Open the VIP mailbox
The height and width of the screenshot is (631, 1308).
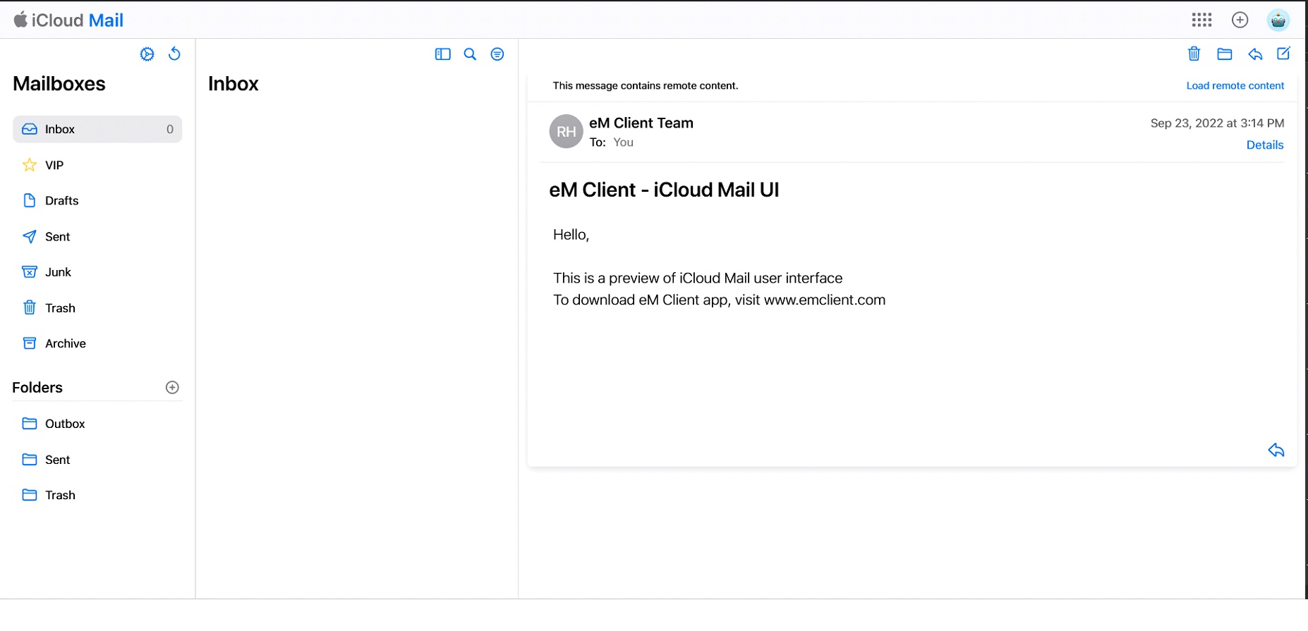click(97, 165)
